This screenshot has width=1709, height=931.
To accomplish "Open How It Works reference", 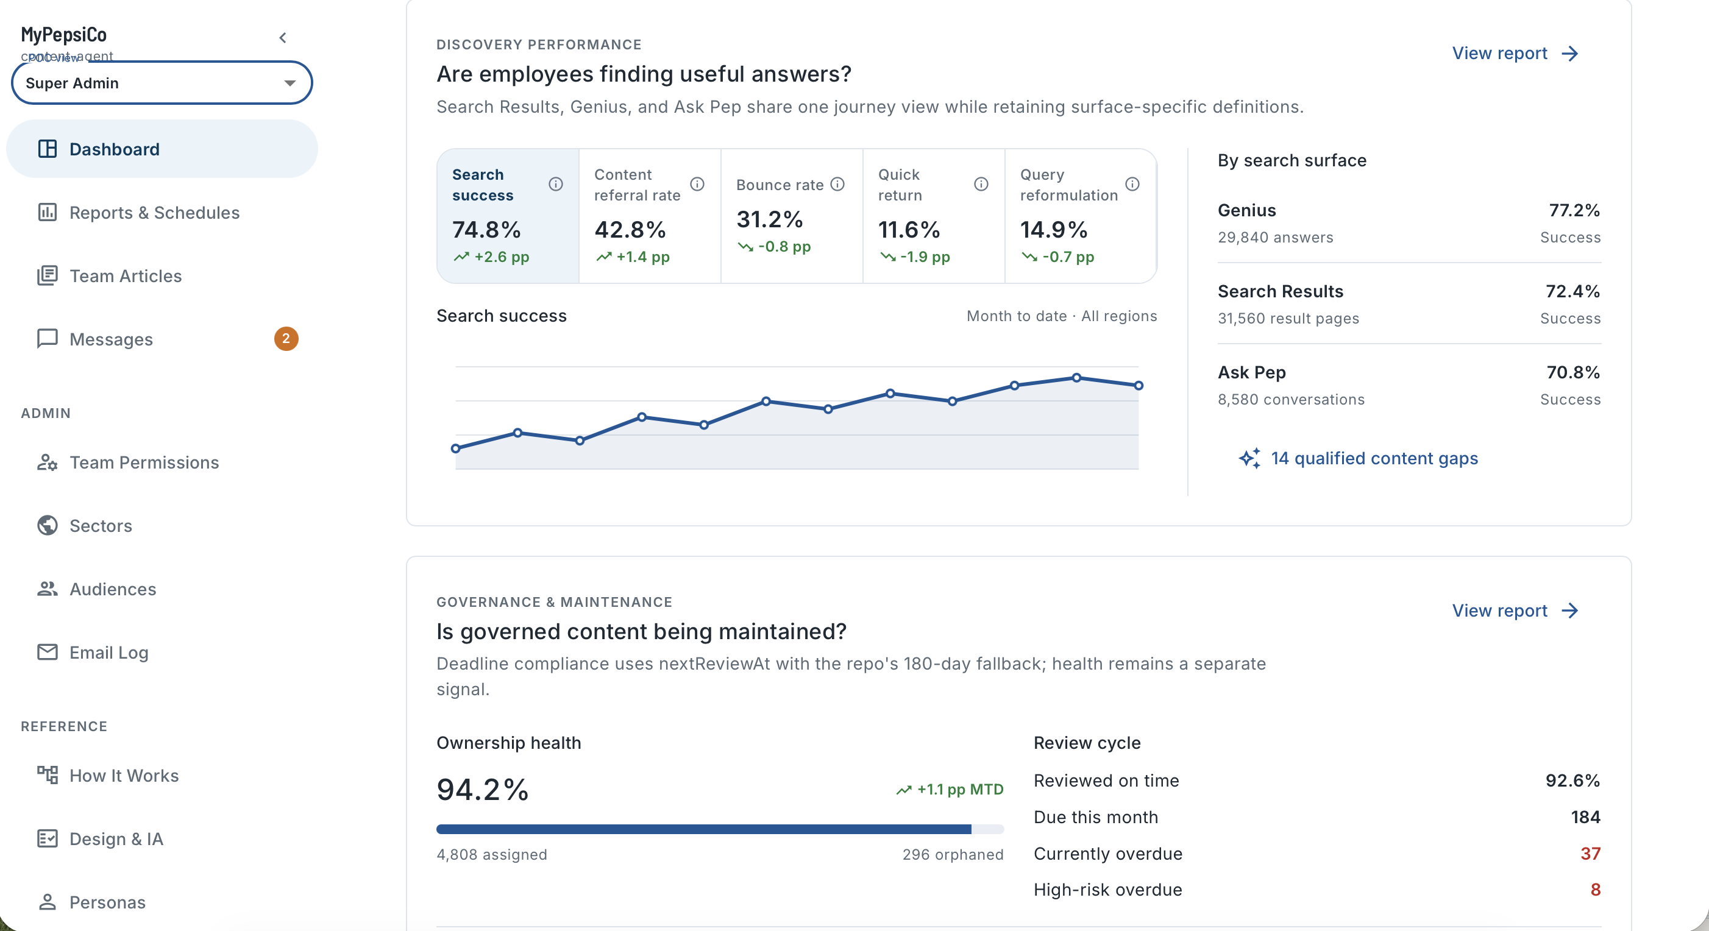I will [x=162, y=775].
